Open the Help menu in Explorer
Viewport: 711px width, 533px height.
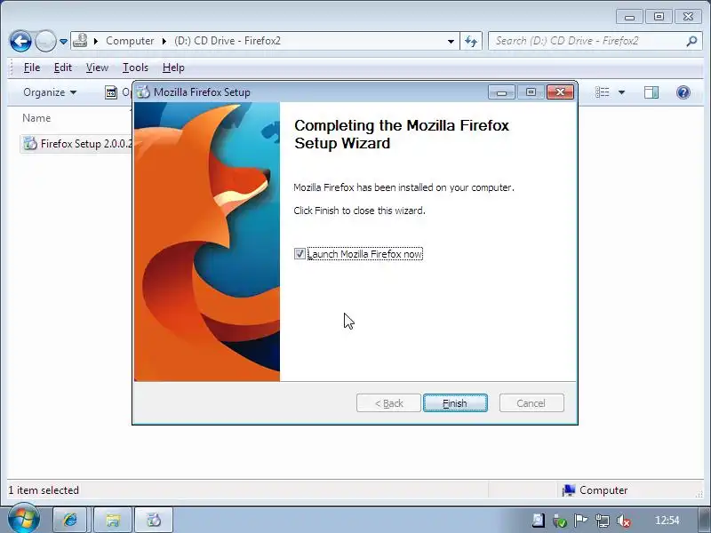(173, 68)
